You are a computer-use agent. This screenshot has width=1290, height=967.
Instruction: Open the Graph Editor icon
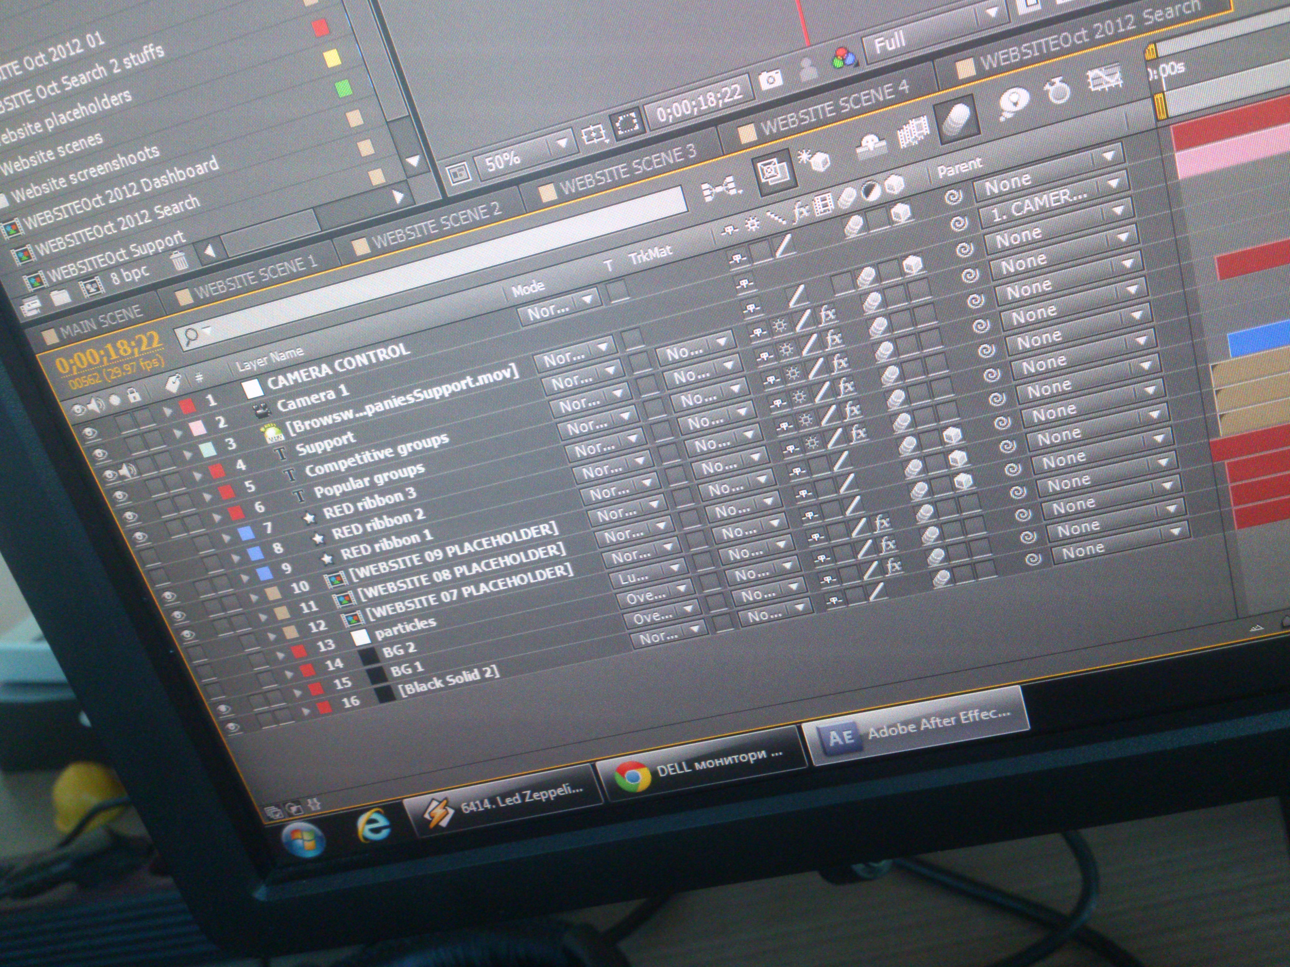point(1106,79)
